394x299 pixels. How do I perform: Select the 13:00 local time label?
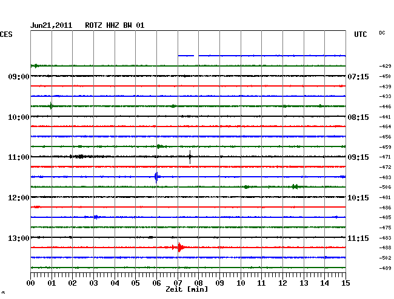point(19,238)
